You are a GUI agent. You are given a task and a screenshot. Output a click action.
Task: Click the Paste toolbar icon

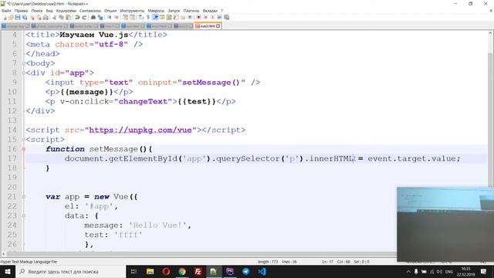68,17
